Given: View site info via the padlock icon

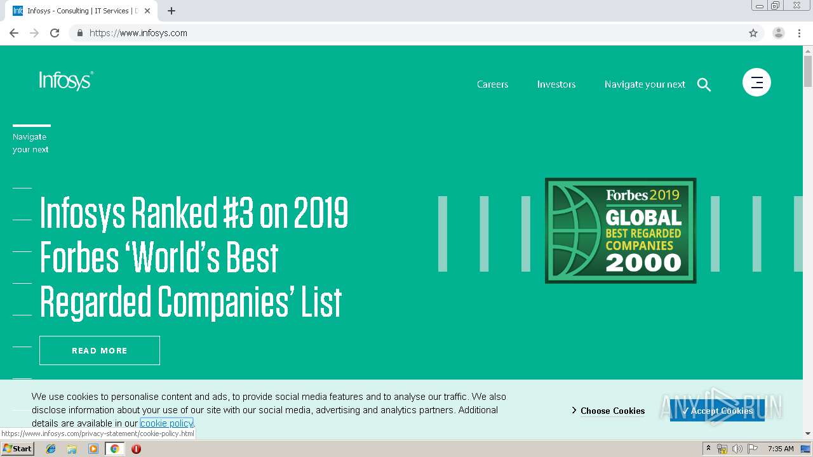Looking at the screenshot, I should (x=79, y=33).
